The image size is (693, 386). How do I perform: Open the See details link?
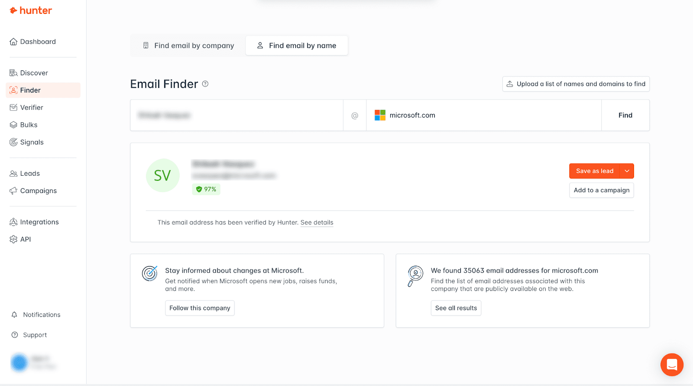[x=317, y=223]
